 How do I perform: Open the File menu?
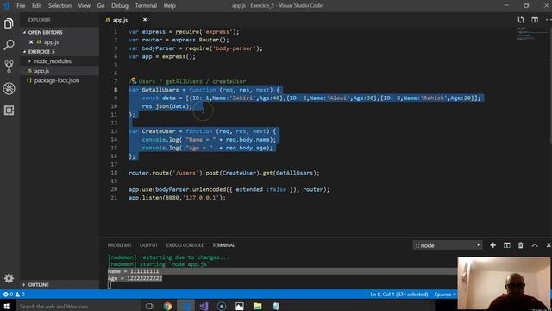[x=21, y=6]
